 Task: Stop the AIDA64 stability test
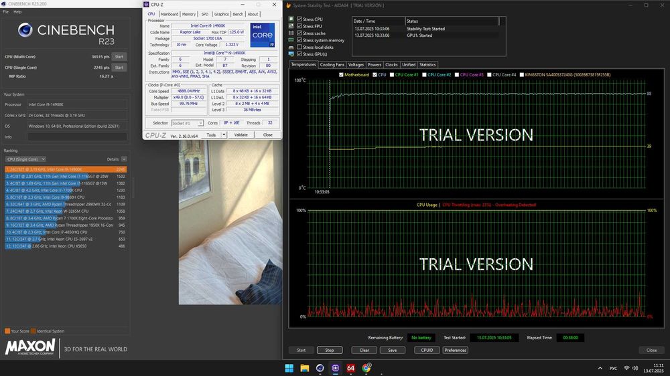(329, 350)
